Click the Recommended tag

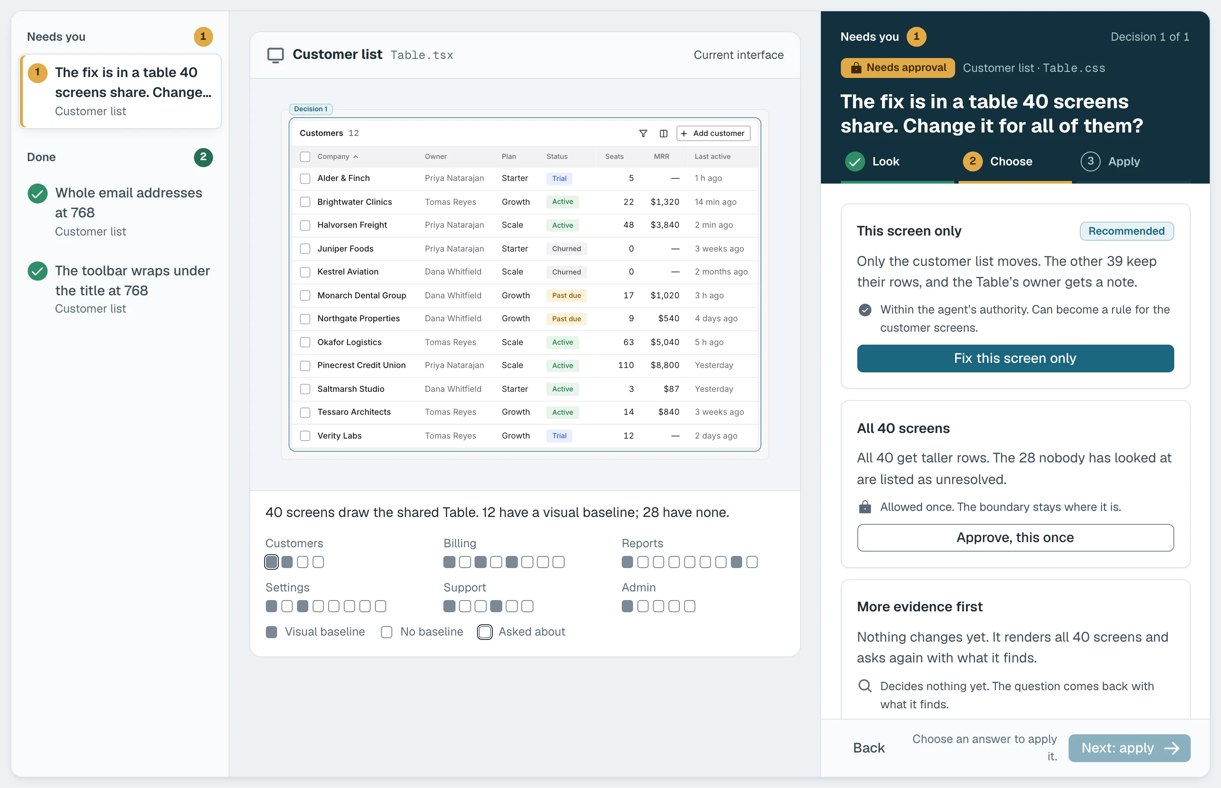[1126, 231]
